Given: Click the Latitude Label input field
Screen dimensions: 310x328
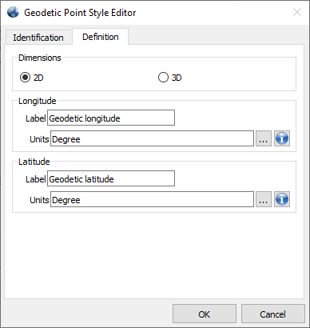Looking at the screenshot, I should pyautogui.click(x=111, y=178).
